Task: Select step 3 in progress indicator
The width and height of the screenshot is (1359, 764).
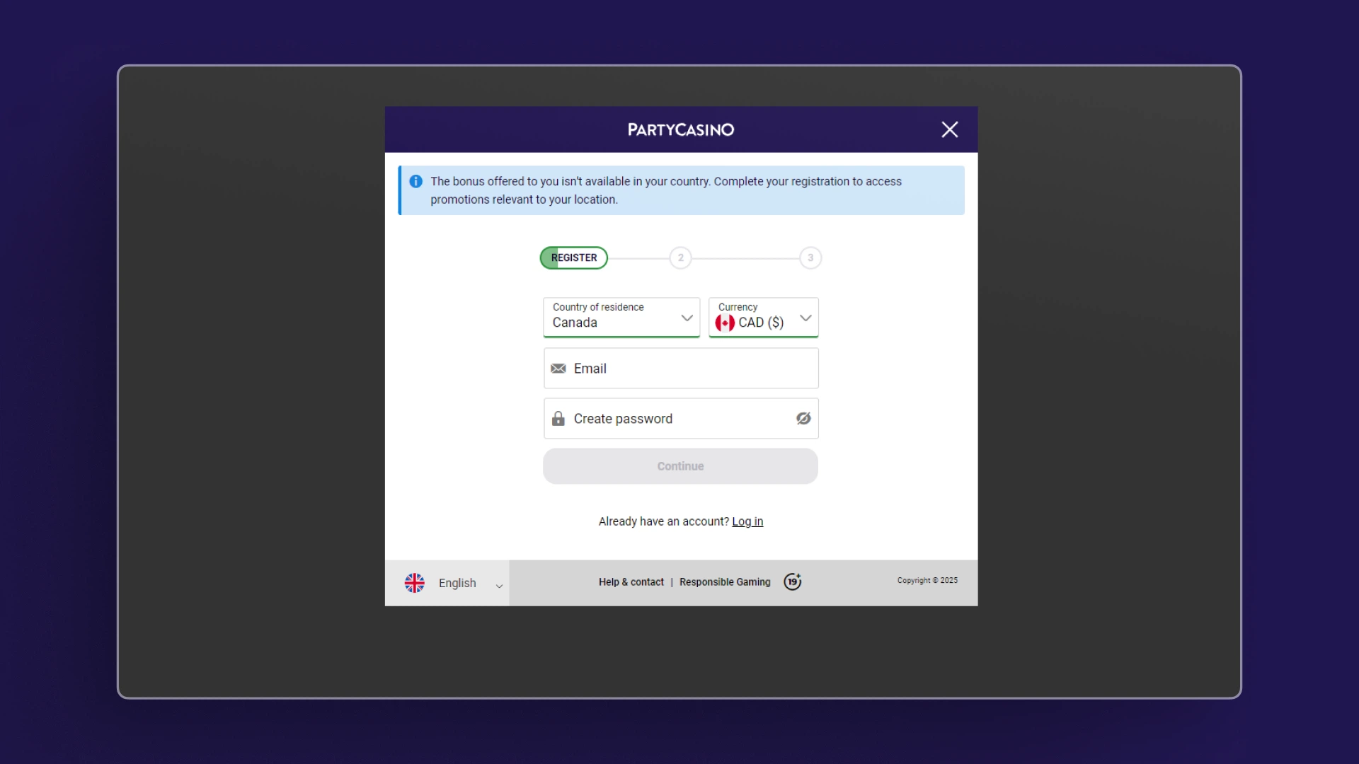Action: (x=810, y=257)
